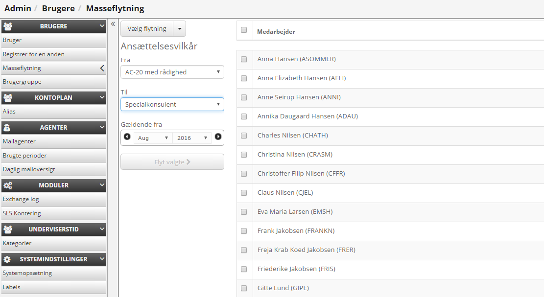Screen dimensions: 544x297
Task: Open the Fra employment terms dropdown
Action: (172, 72)
